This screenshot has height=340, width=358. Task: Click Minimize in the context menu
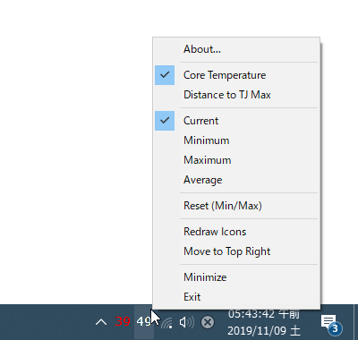tap(236, 277)
